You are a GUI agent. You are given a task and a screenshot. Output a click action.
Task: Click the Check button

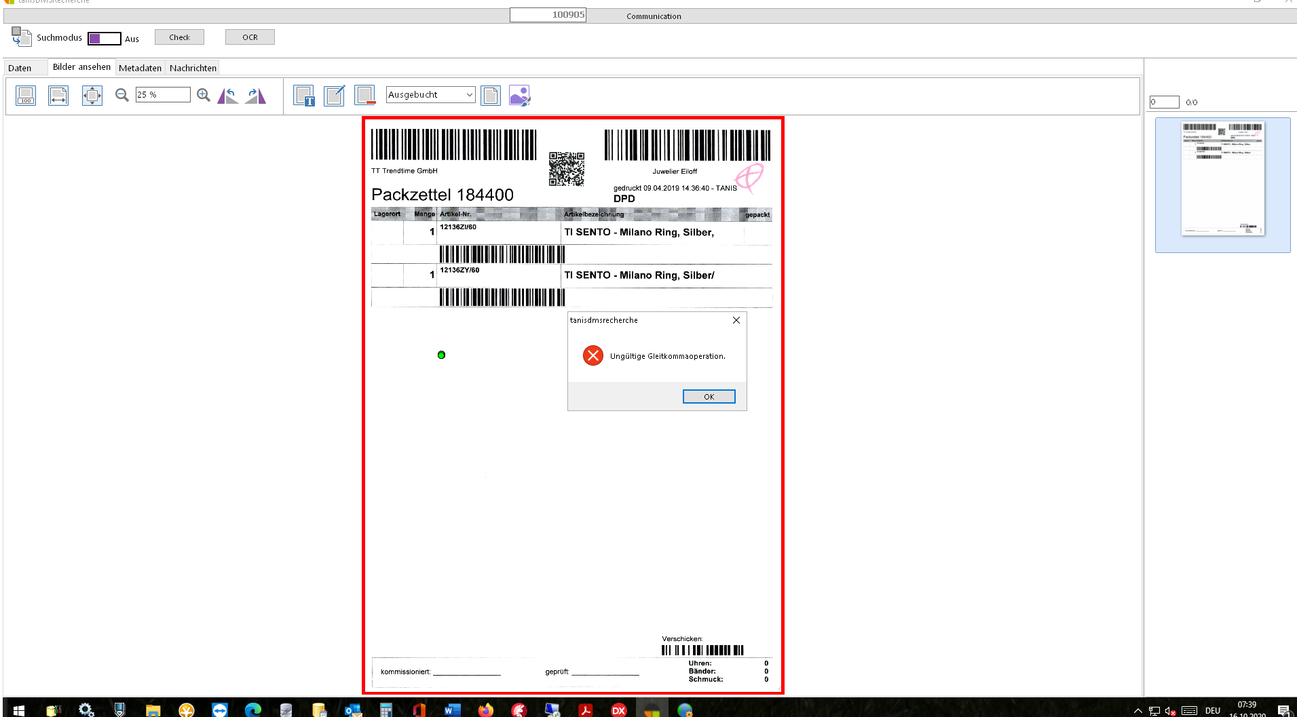179,37
